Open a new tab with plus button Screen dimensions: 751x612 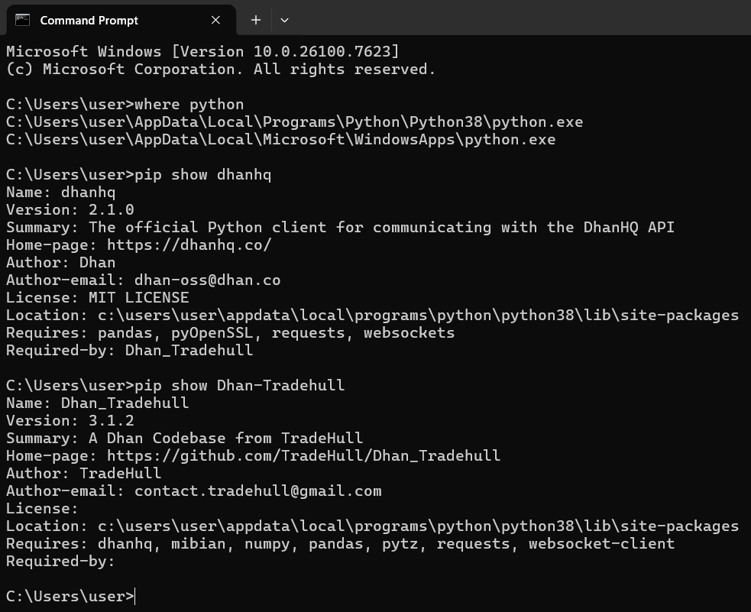[256, 20]
